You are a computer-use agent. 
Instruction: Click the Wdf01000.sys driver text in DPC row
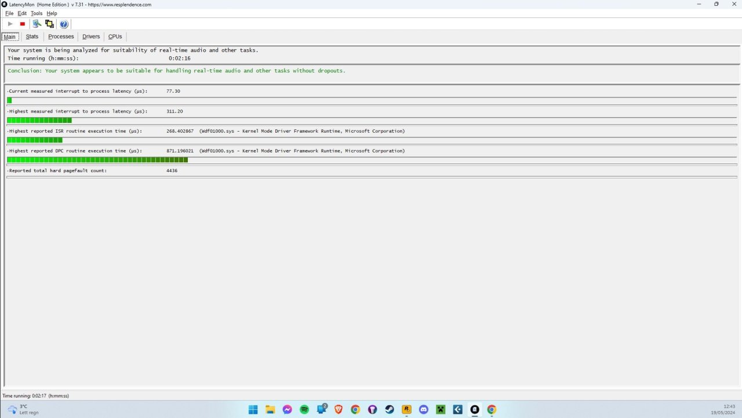[x=302, y=151]
